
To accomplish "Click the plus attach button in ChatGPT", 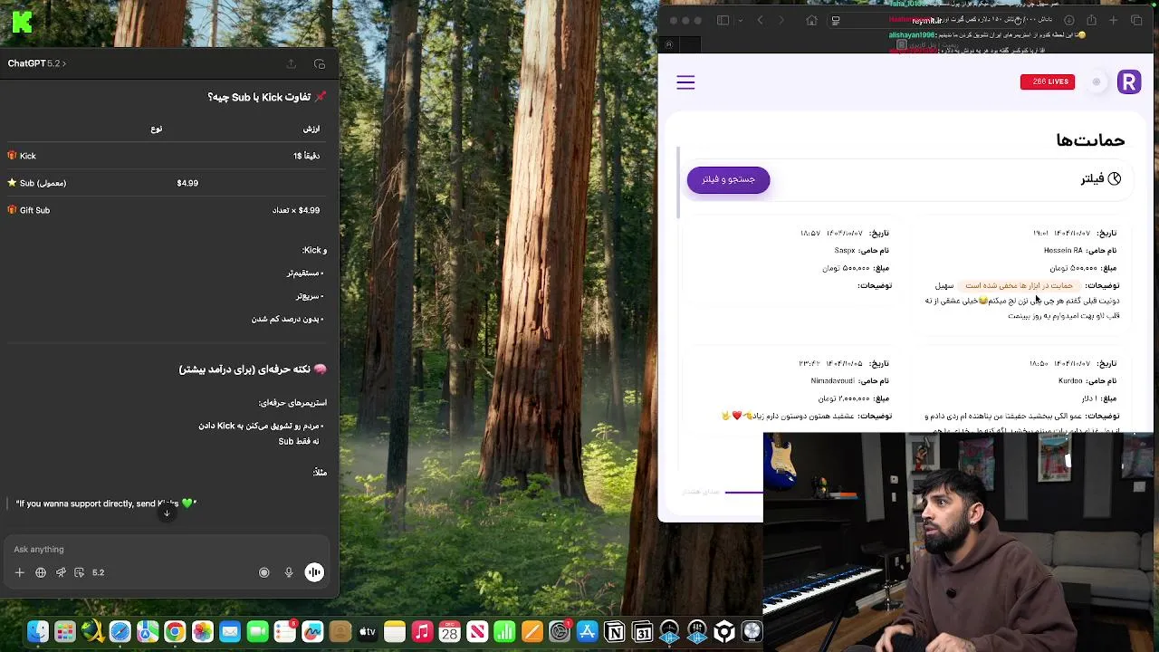I will coord(20,572).
